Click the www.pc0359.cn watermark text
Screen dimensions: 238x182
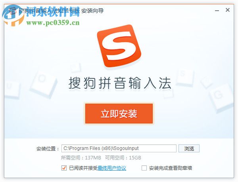click(x=53, y=23)
